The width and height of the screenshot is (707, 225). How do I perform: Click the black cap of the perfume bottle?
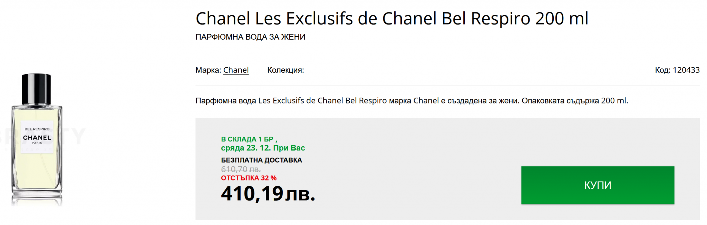coord(36,88)
